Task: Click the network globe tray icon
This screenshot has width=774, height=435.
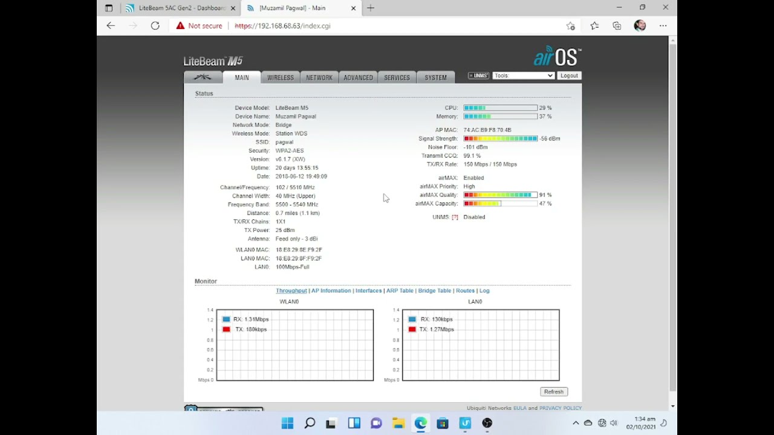Action: click(602, 423)
